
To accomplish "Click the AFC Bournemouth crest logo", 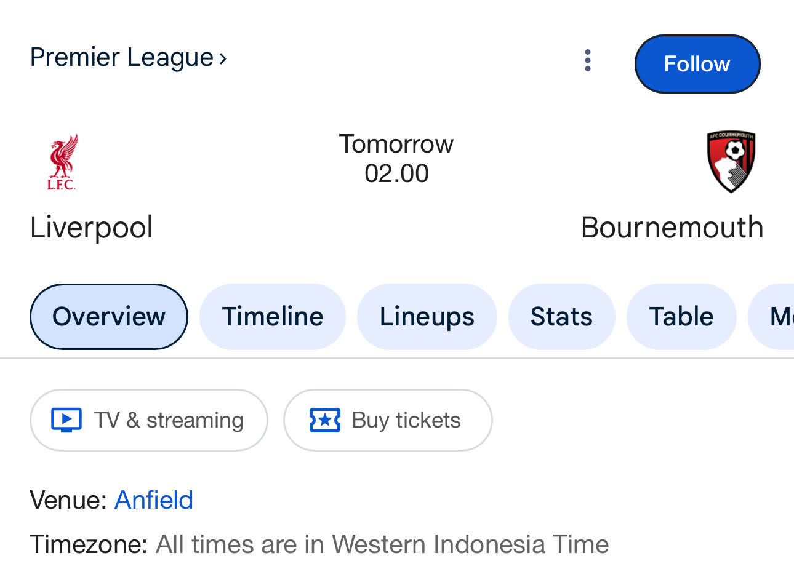I will [x=731, y=162].
